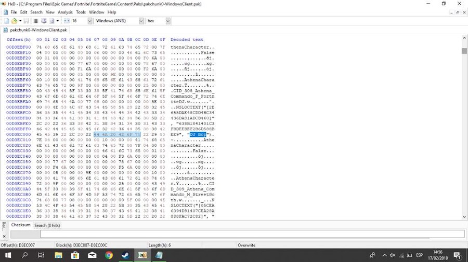Click the bytes-per-row icon beside 16
This screenshot has width=468, height=262.
click(67, 21)
